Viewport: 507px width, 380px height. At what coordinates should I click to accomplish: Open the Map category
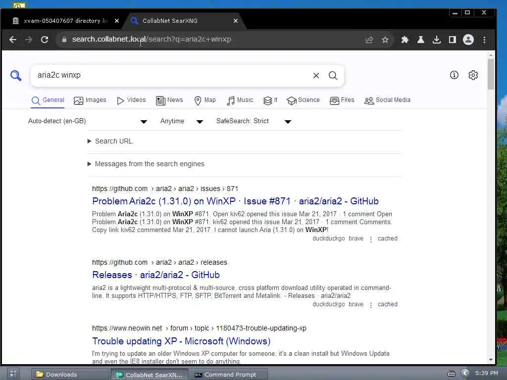pos(205,100)
